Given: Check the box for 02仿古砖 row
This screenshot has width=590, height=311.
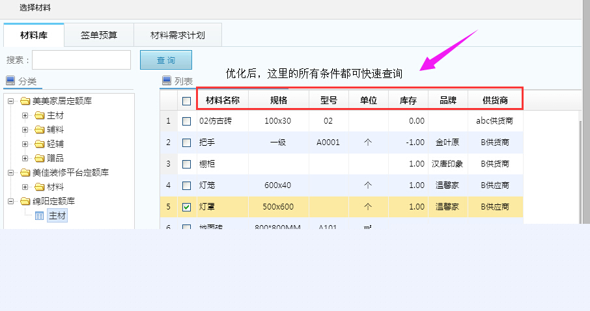Looking at the screenshot, I should click(187, 121).
